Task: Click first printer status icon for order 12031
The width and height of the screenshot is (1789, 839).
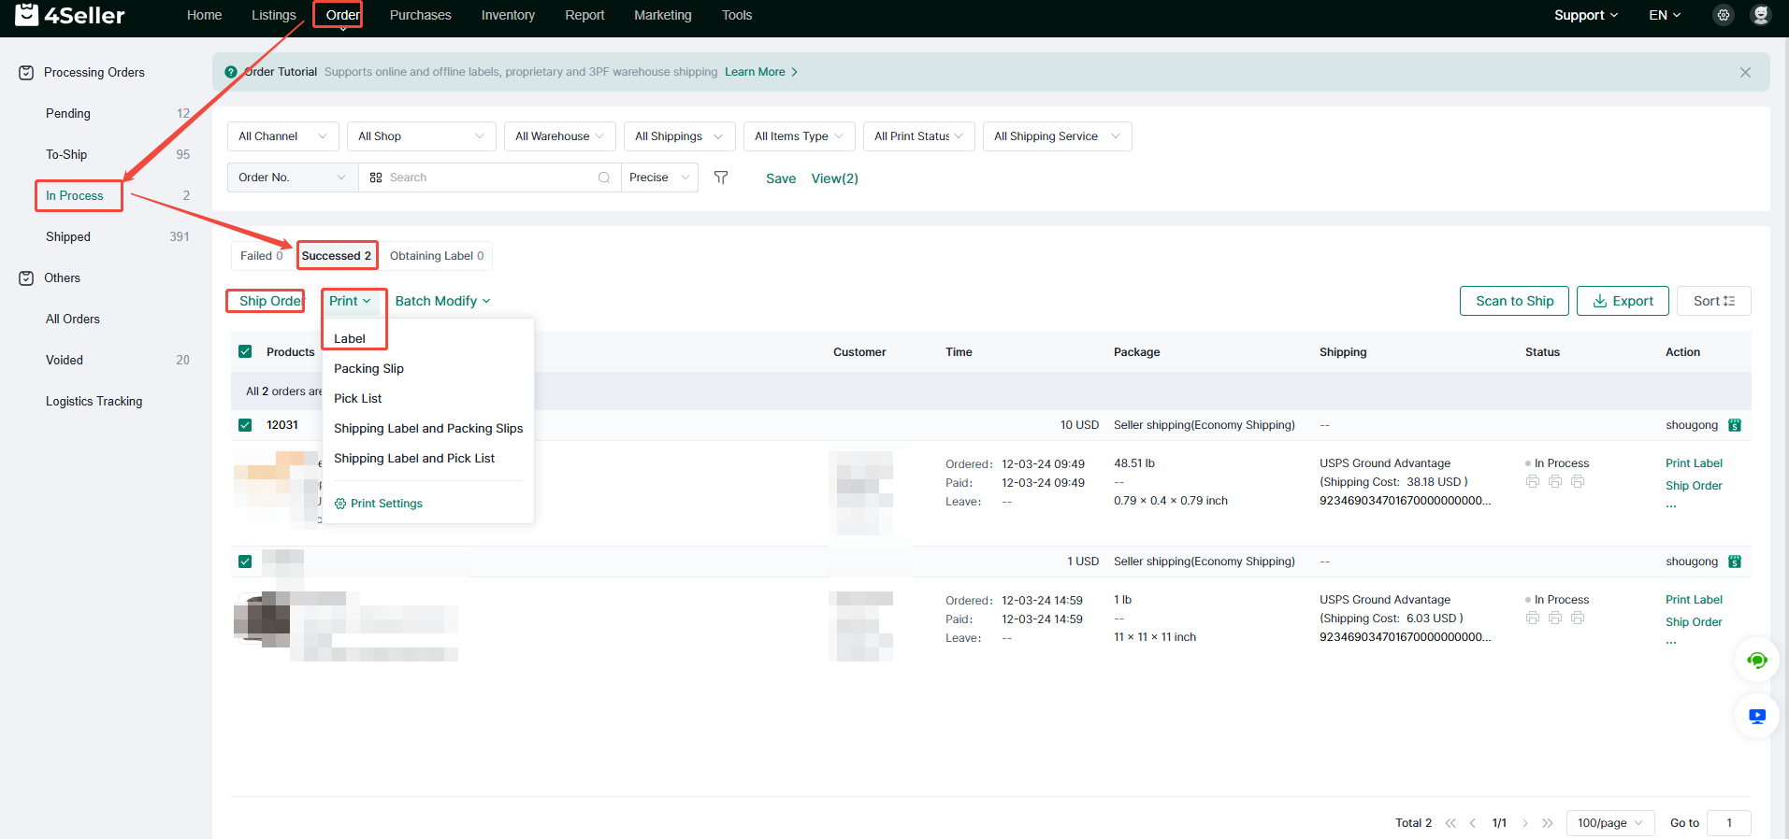Action: point(1532,482)
